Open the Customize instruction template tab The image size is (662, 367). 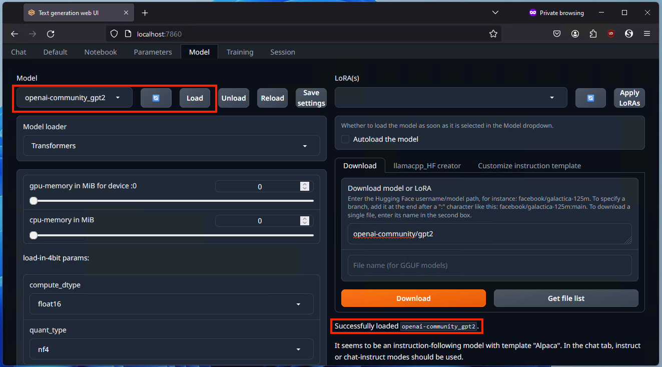(x=529, y=166)
